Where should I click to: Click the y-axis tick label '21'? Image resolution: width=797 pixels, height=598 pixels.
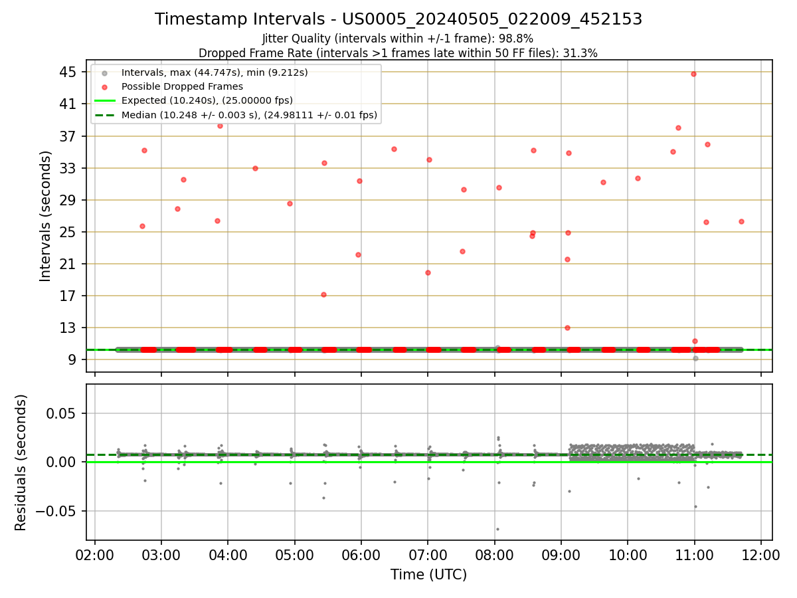(68, 264)
